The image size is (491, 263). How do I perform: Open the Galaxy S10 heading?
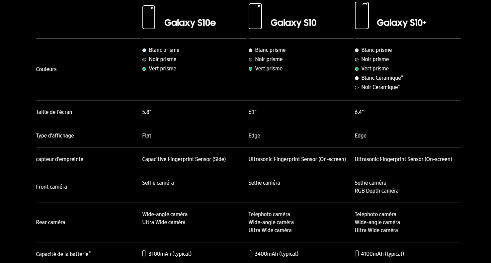(293, 23)
